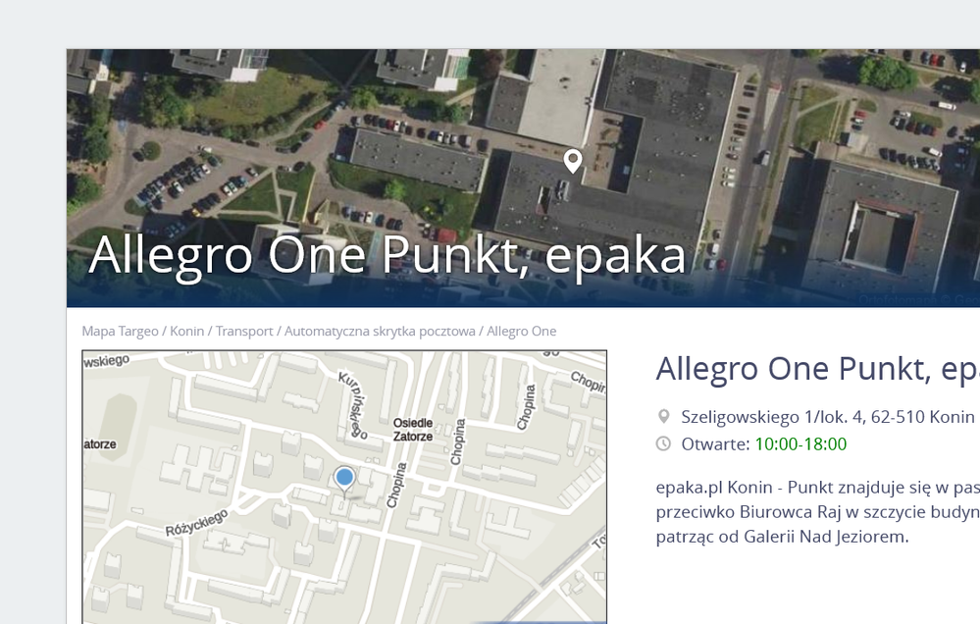Click the green 10:00-18:00 opening hours
The image size is (980, 624).
click(x=800, y=444)
